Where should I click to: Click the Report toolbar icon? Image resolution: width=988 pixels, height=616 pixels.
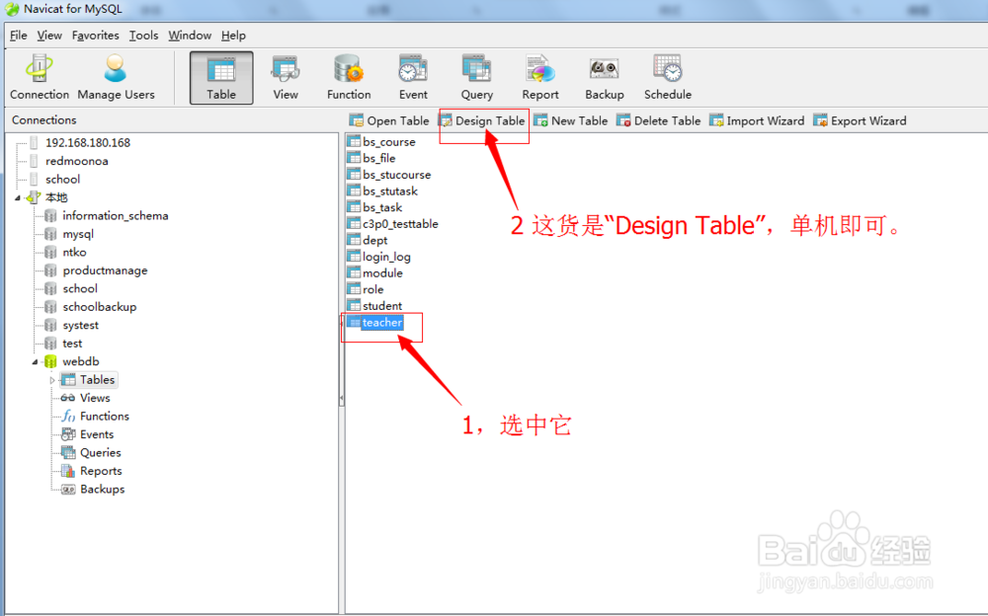pos(540,77)
